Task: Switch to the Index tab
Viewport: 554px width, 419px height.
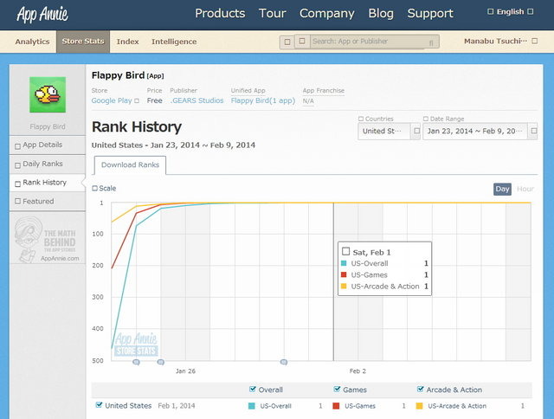Action: [x=127, y=42]
